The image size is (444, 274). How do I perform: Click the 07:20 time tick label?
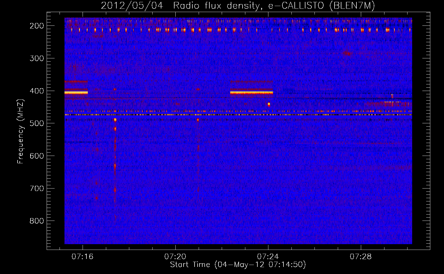click(175, 257)
